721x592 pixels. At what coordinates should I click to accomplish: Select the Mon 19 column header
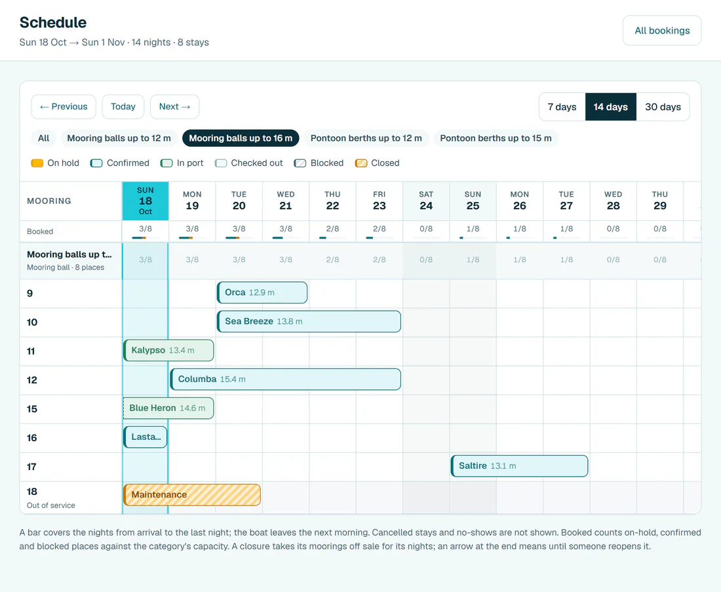[x=192, y=201]
